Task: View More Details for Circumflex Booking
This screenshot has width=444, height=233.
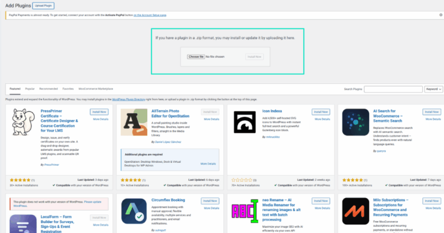Action: 211,208
